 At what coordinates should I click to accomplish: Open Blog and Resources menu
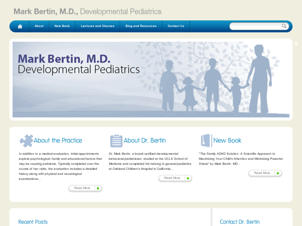point(141,26)
